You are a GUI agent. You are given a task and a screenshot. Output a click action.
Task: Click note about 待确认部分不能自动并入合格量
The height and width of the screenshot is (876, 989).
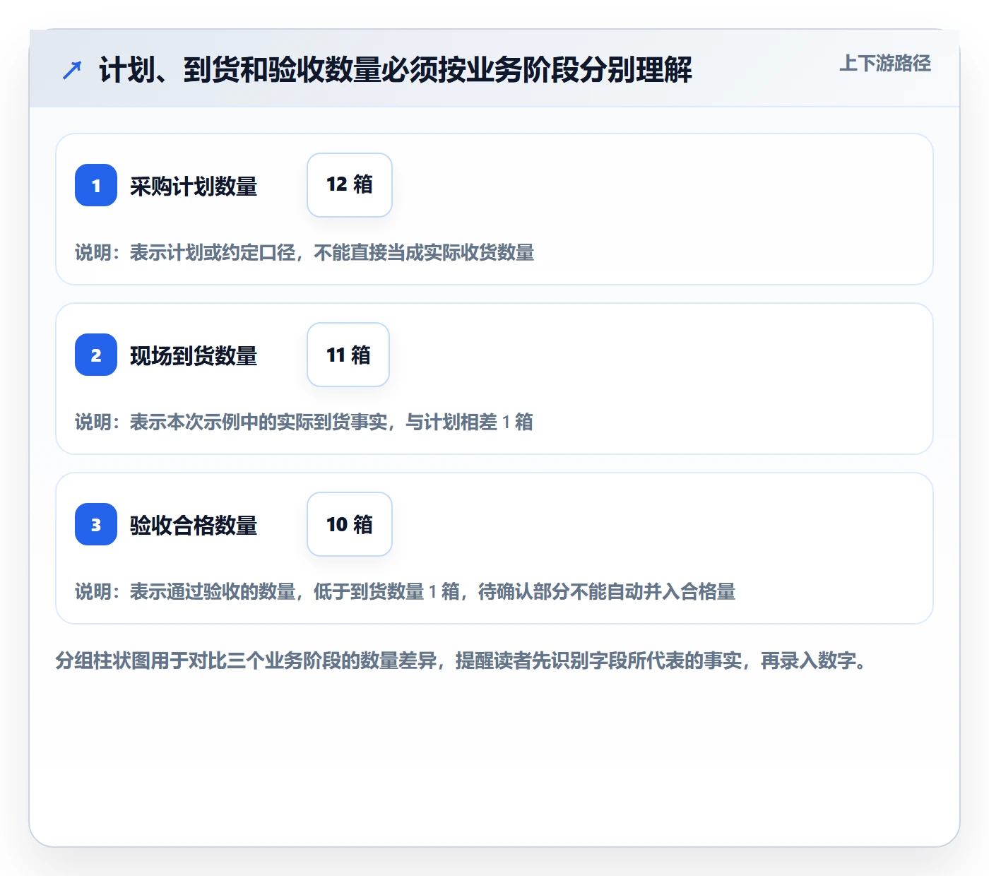click(x=405, y=592)
